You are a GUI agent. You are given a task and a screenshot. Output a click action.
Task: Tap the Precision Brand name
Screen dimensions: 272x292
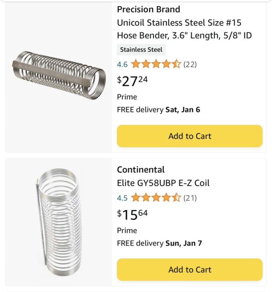tap(149, 9)
